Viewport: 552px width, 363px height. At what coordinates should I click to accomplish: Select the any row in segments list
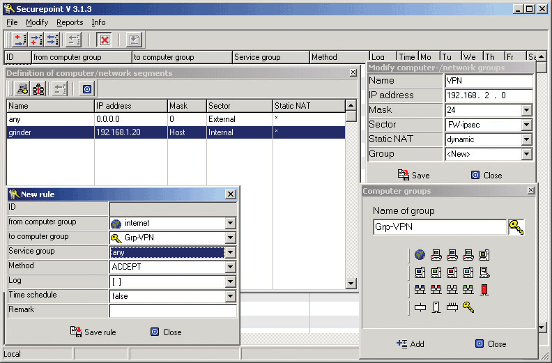(x=176, y=119)
